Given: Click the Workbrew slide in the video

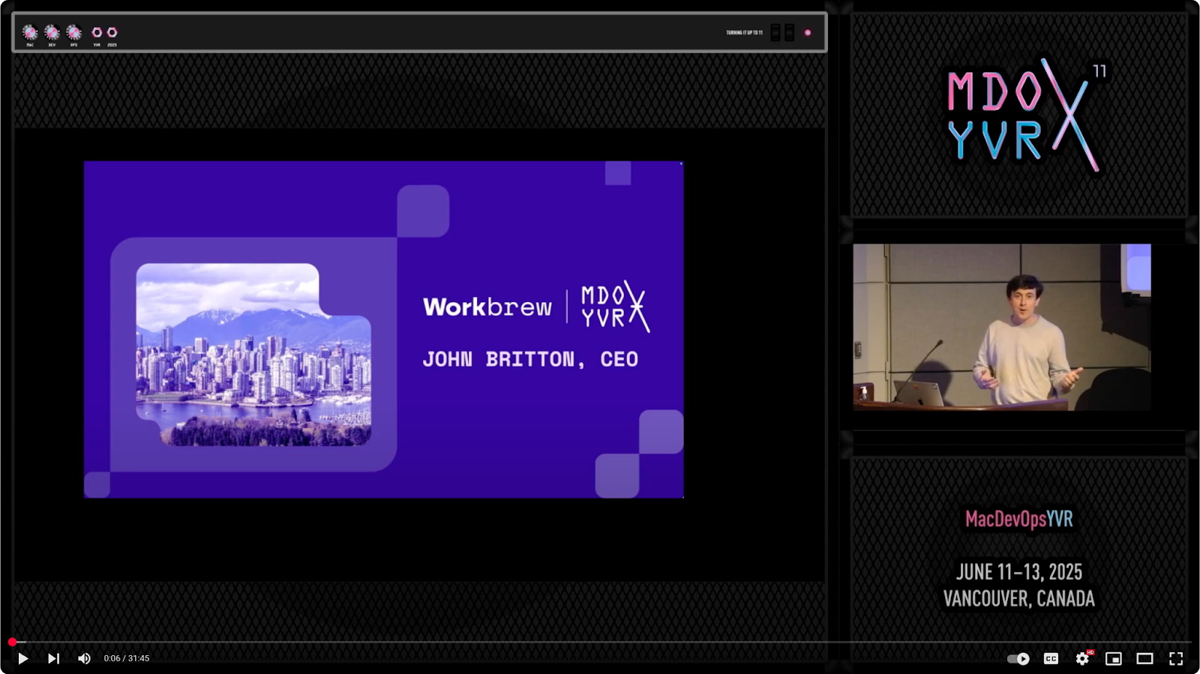Looking at the screenshot, I should 383,329.
